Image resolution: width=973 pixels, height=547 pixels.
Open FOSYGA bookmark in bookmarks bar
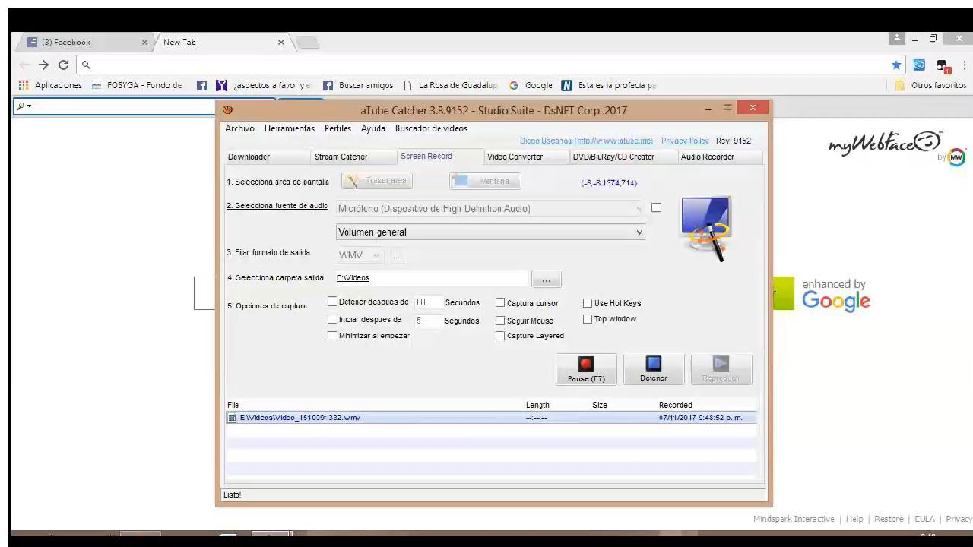coord(136,85)
